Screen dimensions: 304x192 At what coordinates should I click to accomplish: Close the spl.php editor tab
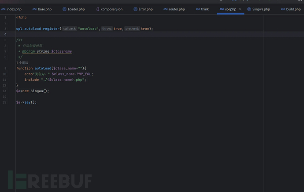click(x=240, y=9)
